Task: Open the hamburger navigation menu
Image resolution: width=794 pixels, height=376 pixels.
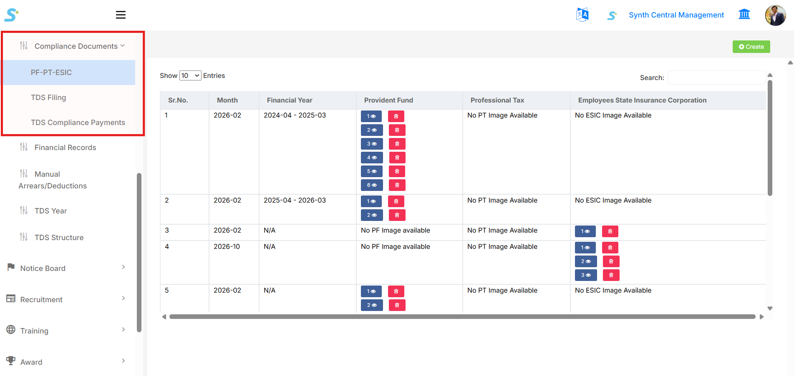Action: tap(121, 15)
